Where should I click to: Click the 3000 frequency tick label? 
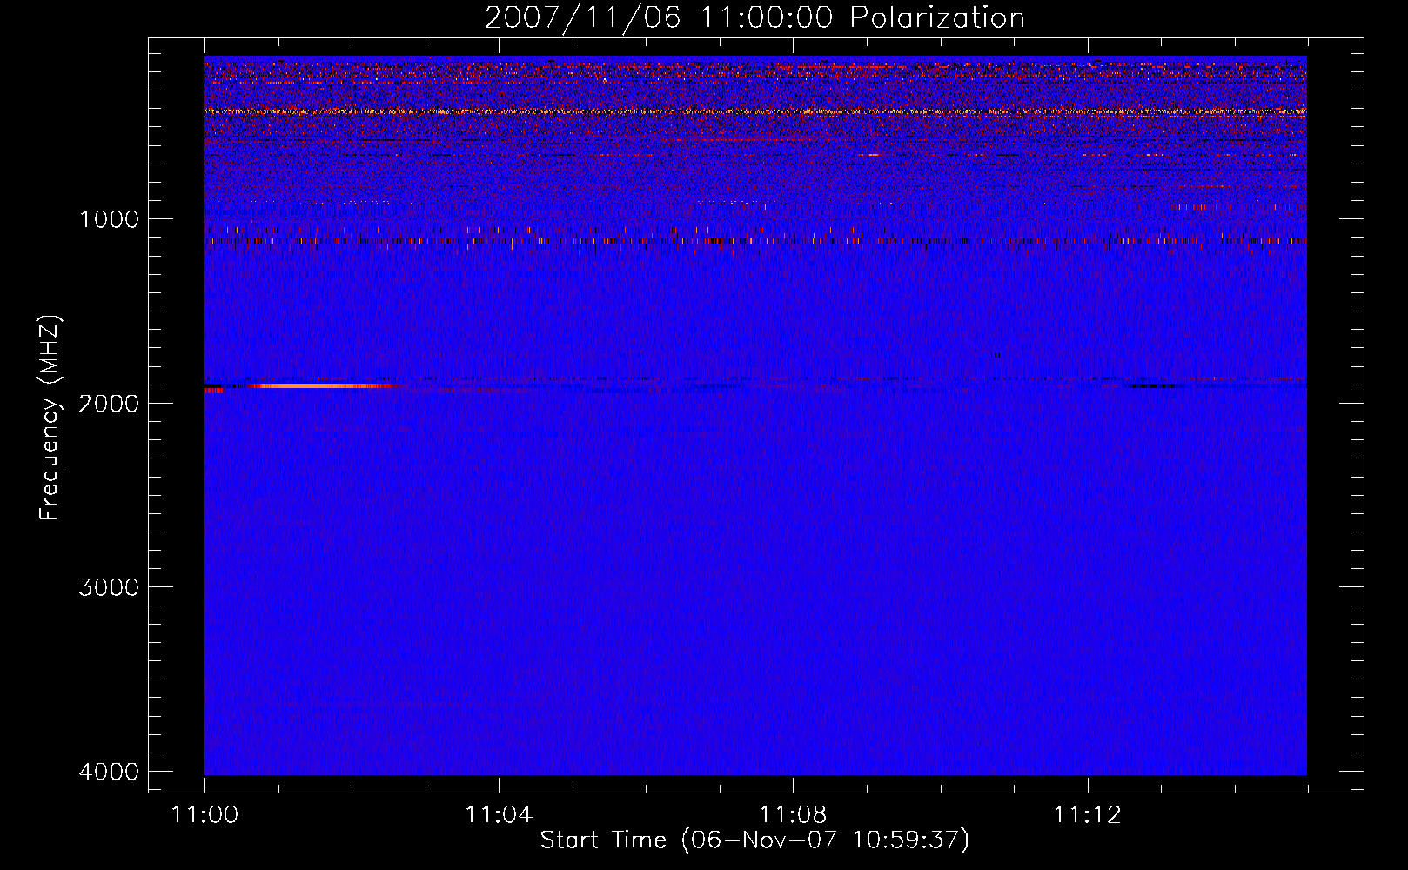109,587
